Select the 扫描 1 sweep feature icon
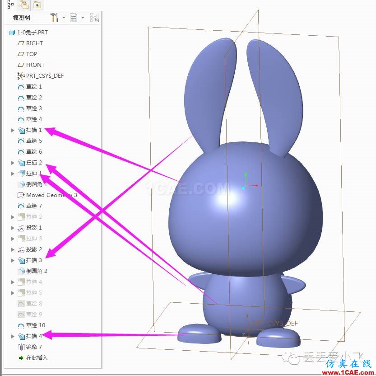 click(21, 130)
